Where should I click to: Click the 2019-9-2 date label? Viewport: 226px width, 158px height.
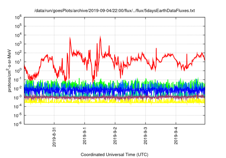click(x=115, y=136)
